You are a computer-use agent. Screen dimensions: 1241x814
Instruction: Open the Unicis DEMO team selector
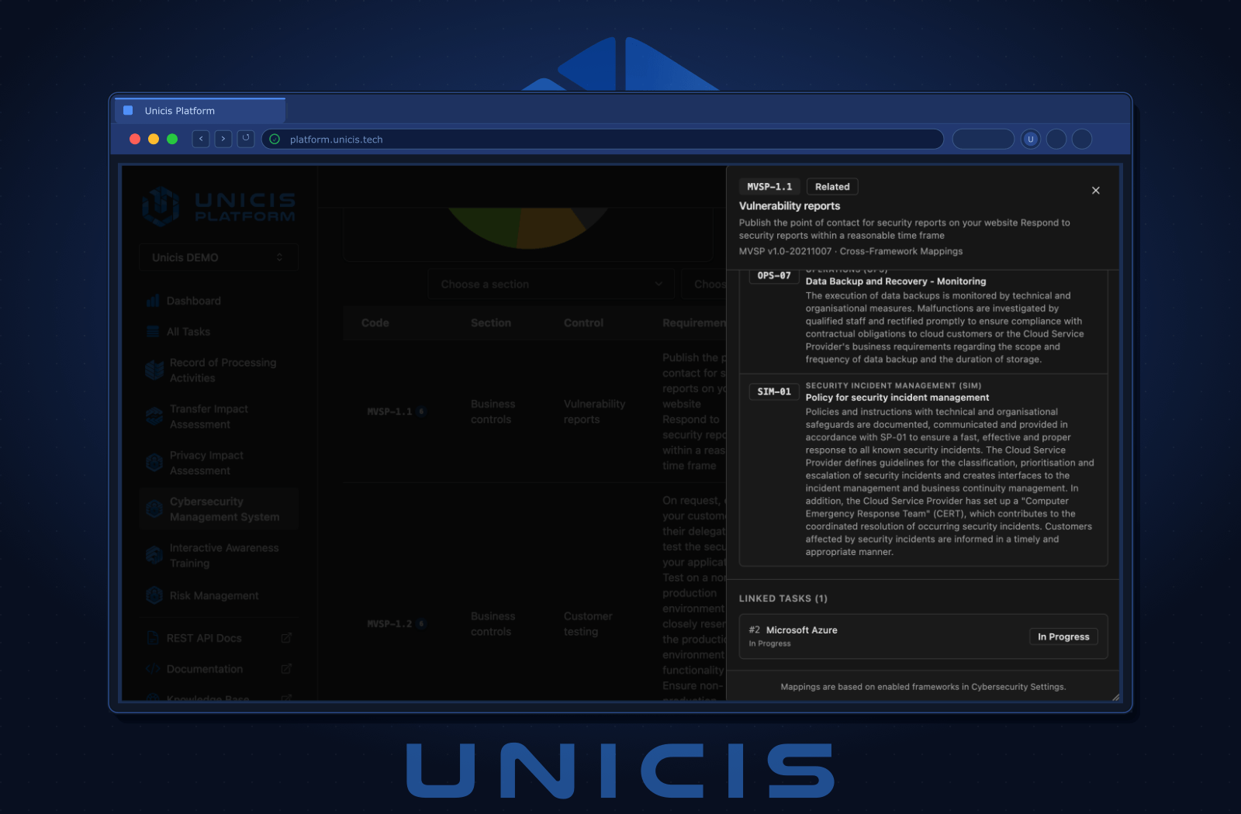point(219,257)
